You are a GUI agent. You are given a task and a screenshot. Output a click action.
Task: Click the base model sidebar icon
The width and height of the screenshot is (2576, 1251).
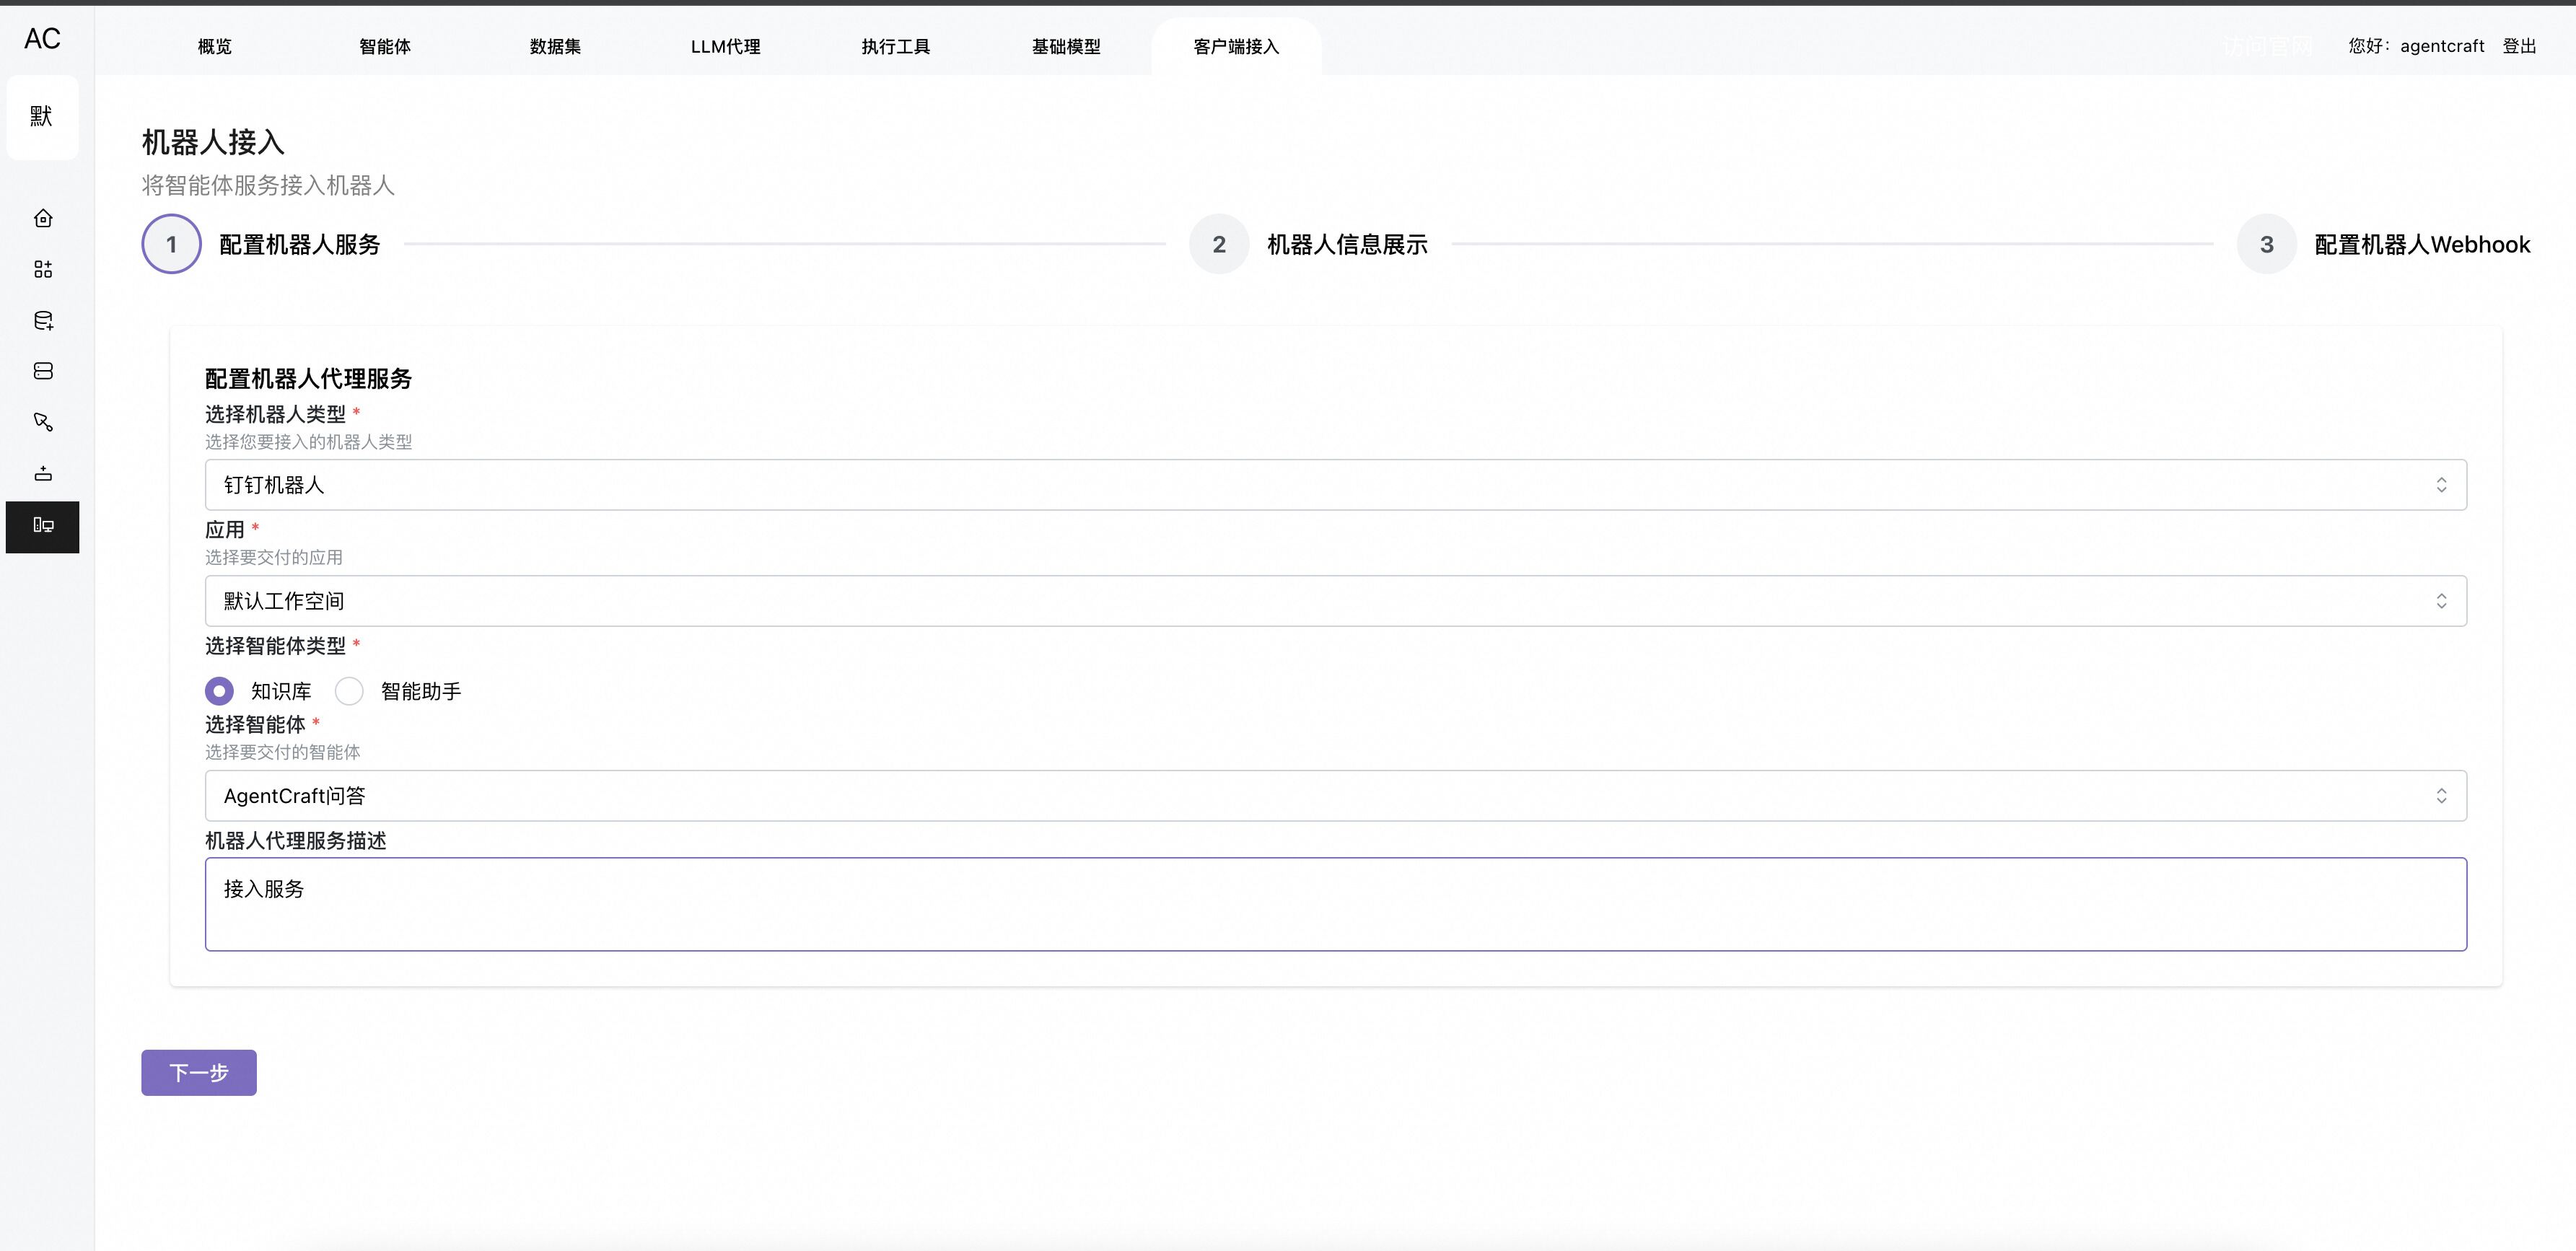[x=43, y=473]
